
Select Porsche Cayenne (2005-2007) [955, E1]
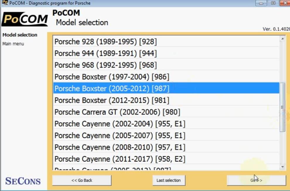click(x=166, y=136)
